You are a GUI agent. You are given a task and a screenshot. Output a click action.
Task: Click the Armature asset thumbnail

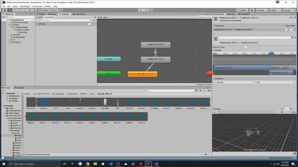[43, 103]
